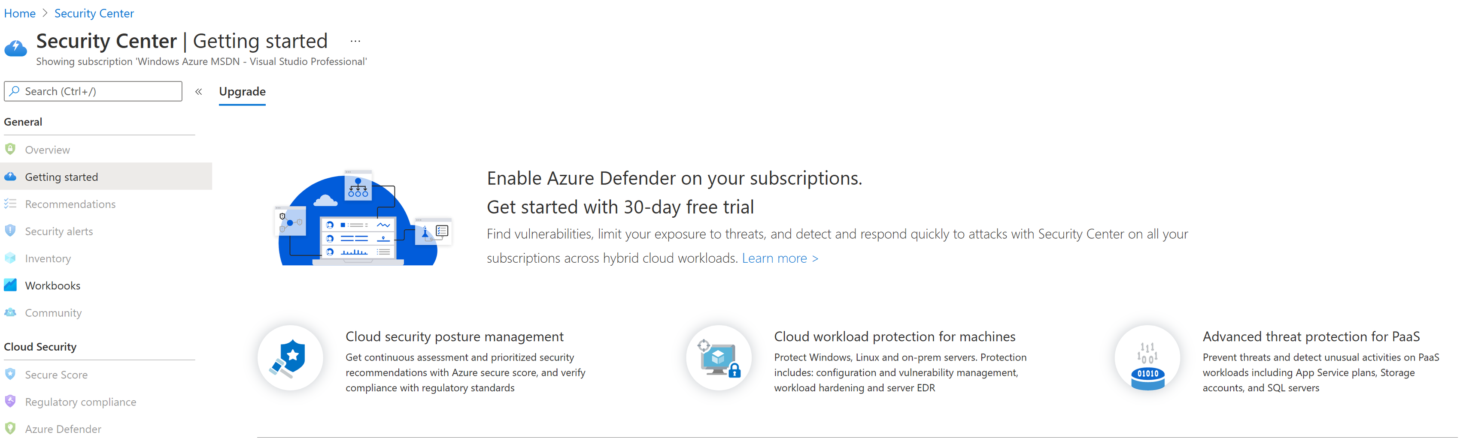Click the Workbooks chart icon
The image size is (1463, 438).
pos(10,285)
